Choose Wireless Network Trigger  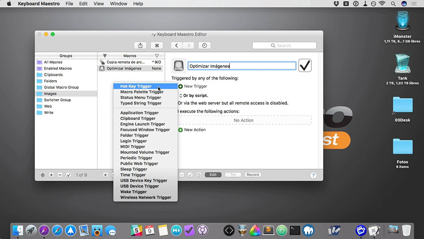[x=146, y=198]
